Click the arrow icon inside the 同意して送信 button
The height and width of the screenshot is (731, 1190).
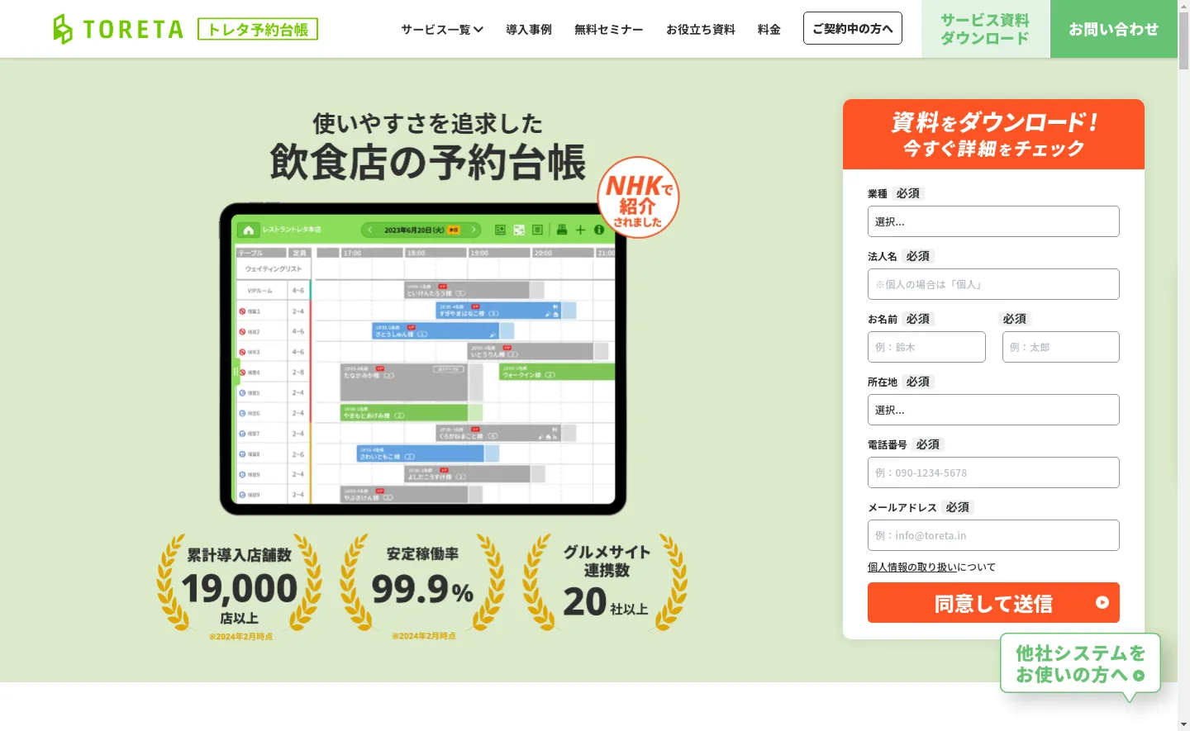[x=1102, y=602]
